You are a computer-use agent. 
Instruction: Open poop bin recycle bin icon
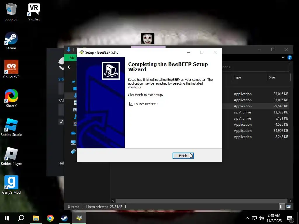11,12
